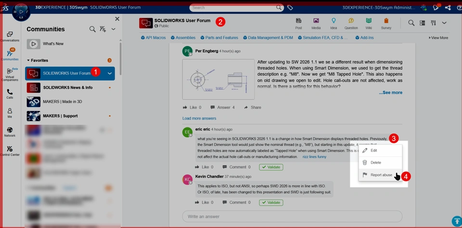Create a new Survey
The image size is (462, 228).
click(x=386, y=24)
